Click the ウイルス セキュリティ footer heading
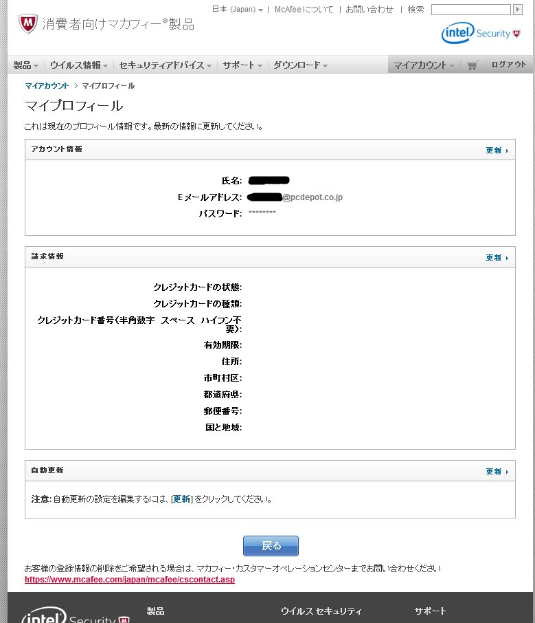535x623 pixels. pos(321,611)
